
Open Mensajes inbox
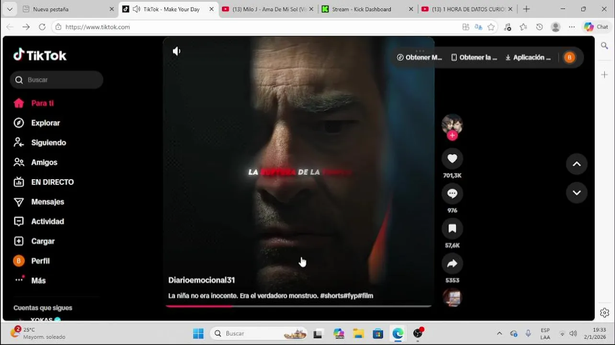pyautogui.click(x=39, y=202)
